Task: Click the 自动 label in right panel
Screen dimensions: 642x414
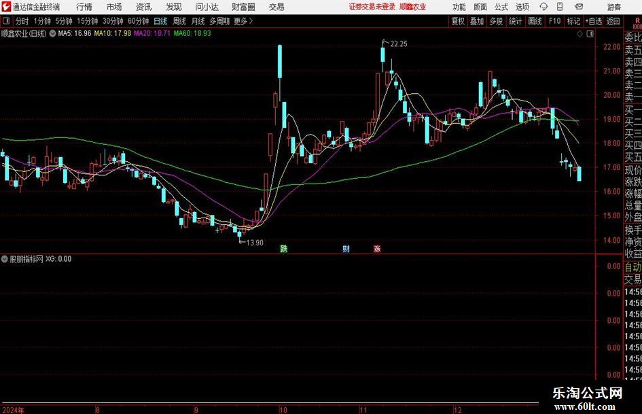Action: (632, 267)
